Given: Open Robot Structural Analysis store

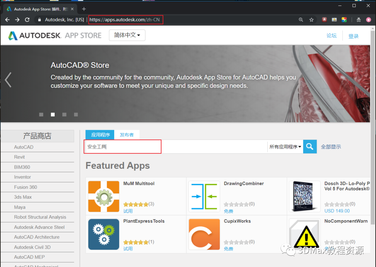Looking at the screenshot, I should tap(40, 217).
